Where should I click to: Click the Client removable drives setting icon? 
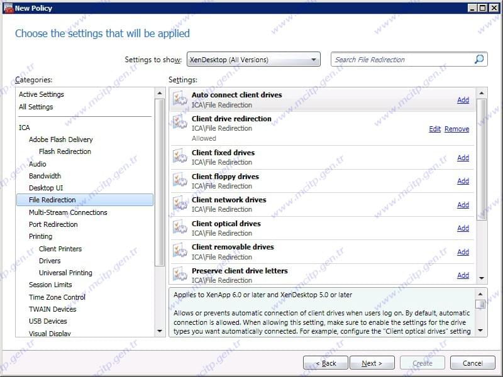coord(180,251)
